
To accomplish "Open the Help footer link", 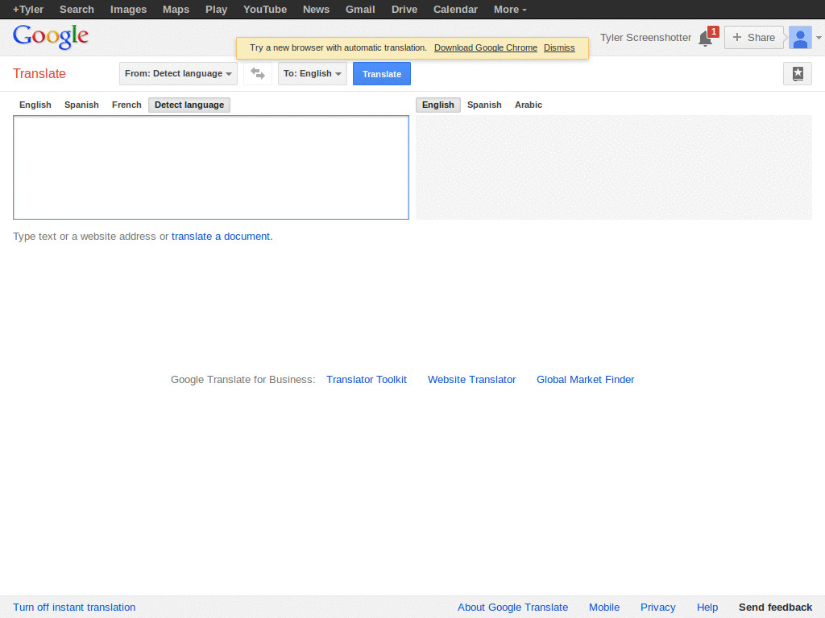I will coord(707,607).
